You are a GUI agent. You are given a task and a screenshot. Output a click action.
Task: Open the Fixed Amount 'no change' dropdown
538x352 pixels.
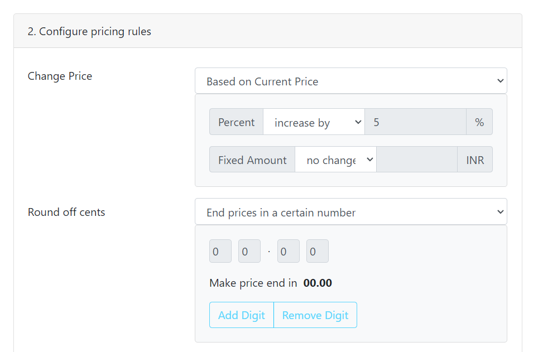click(335, 160)
